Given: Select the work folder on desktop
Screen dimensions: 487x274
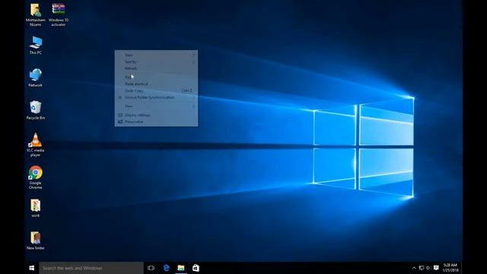Looking at the screenshot, I should [36, 208].
